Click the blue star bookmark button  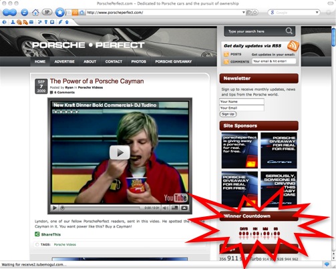tap(60, 13)
